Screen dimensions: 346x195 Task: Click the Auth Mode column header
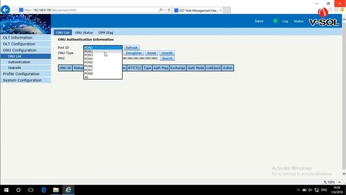click(x=196, y=68)
